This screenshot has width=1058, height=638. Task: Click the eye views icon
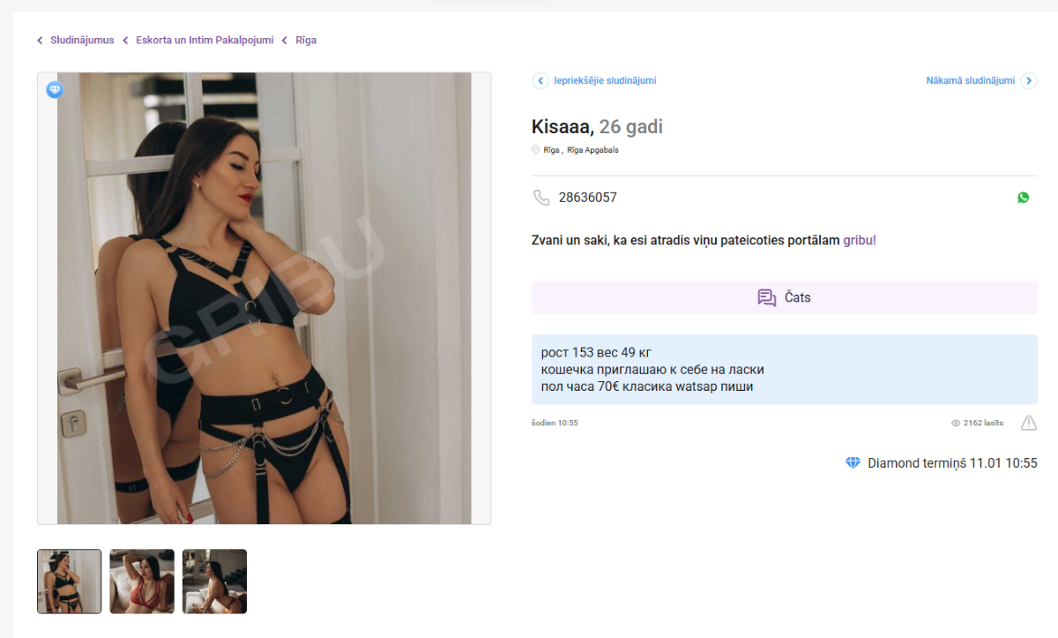(x=955, y=424)
